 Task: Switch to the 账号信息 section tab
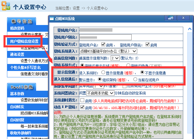(21, 21)
